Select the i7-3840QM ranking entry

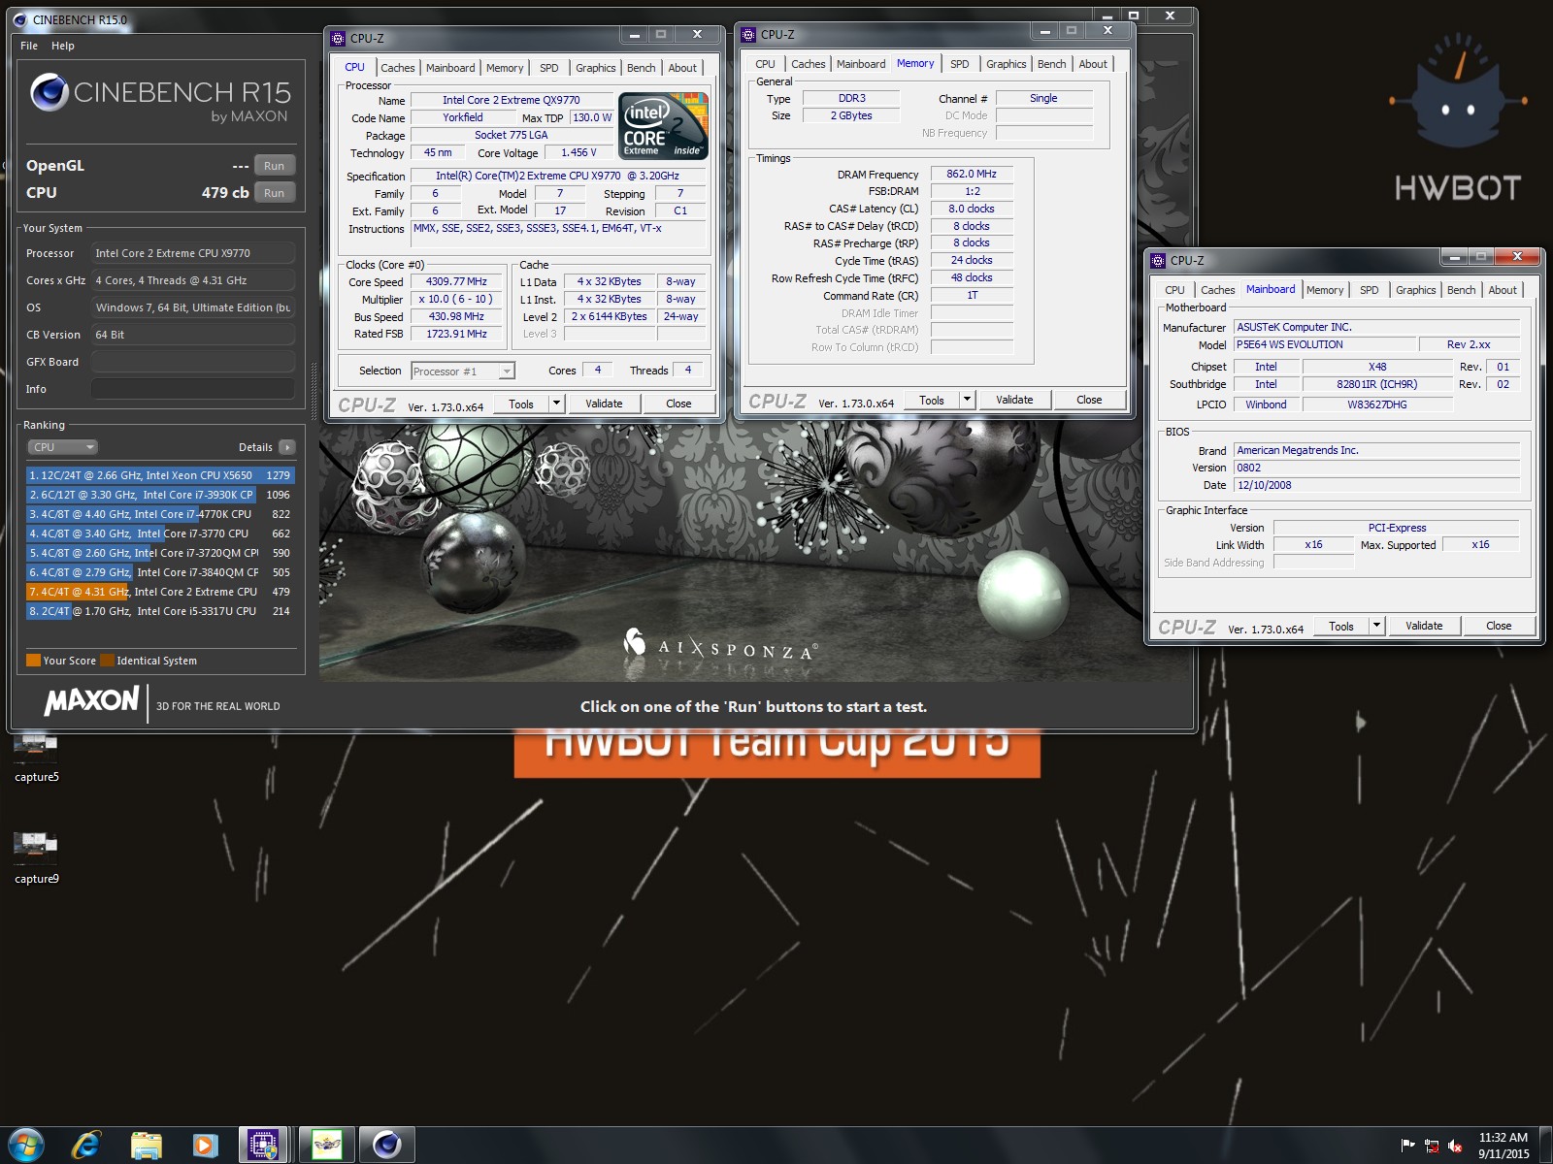tap(160, 572)
